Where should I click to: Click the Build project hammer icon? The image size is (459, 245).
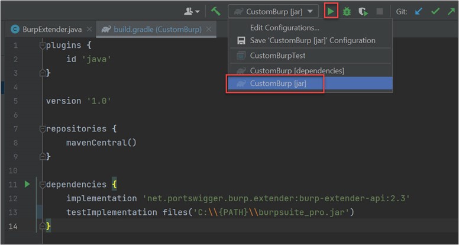pyautogui.click(x=216, y=11)
